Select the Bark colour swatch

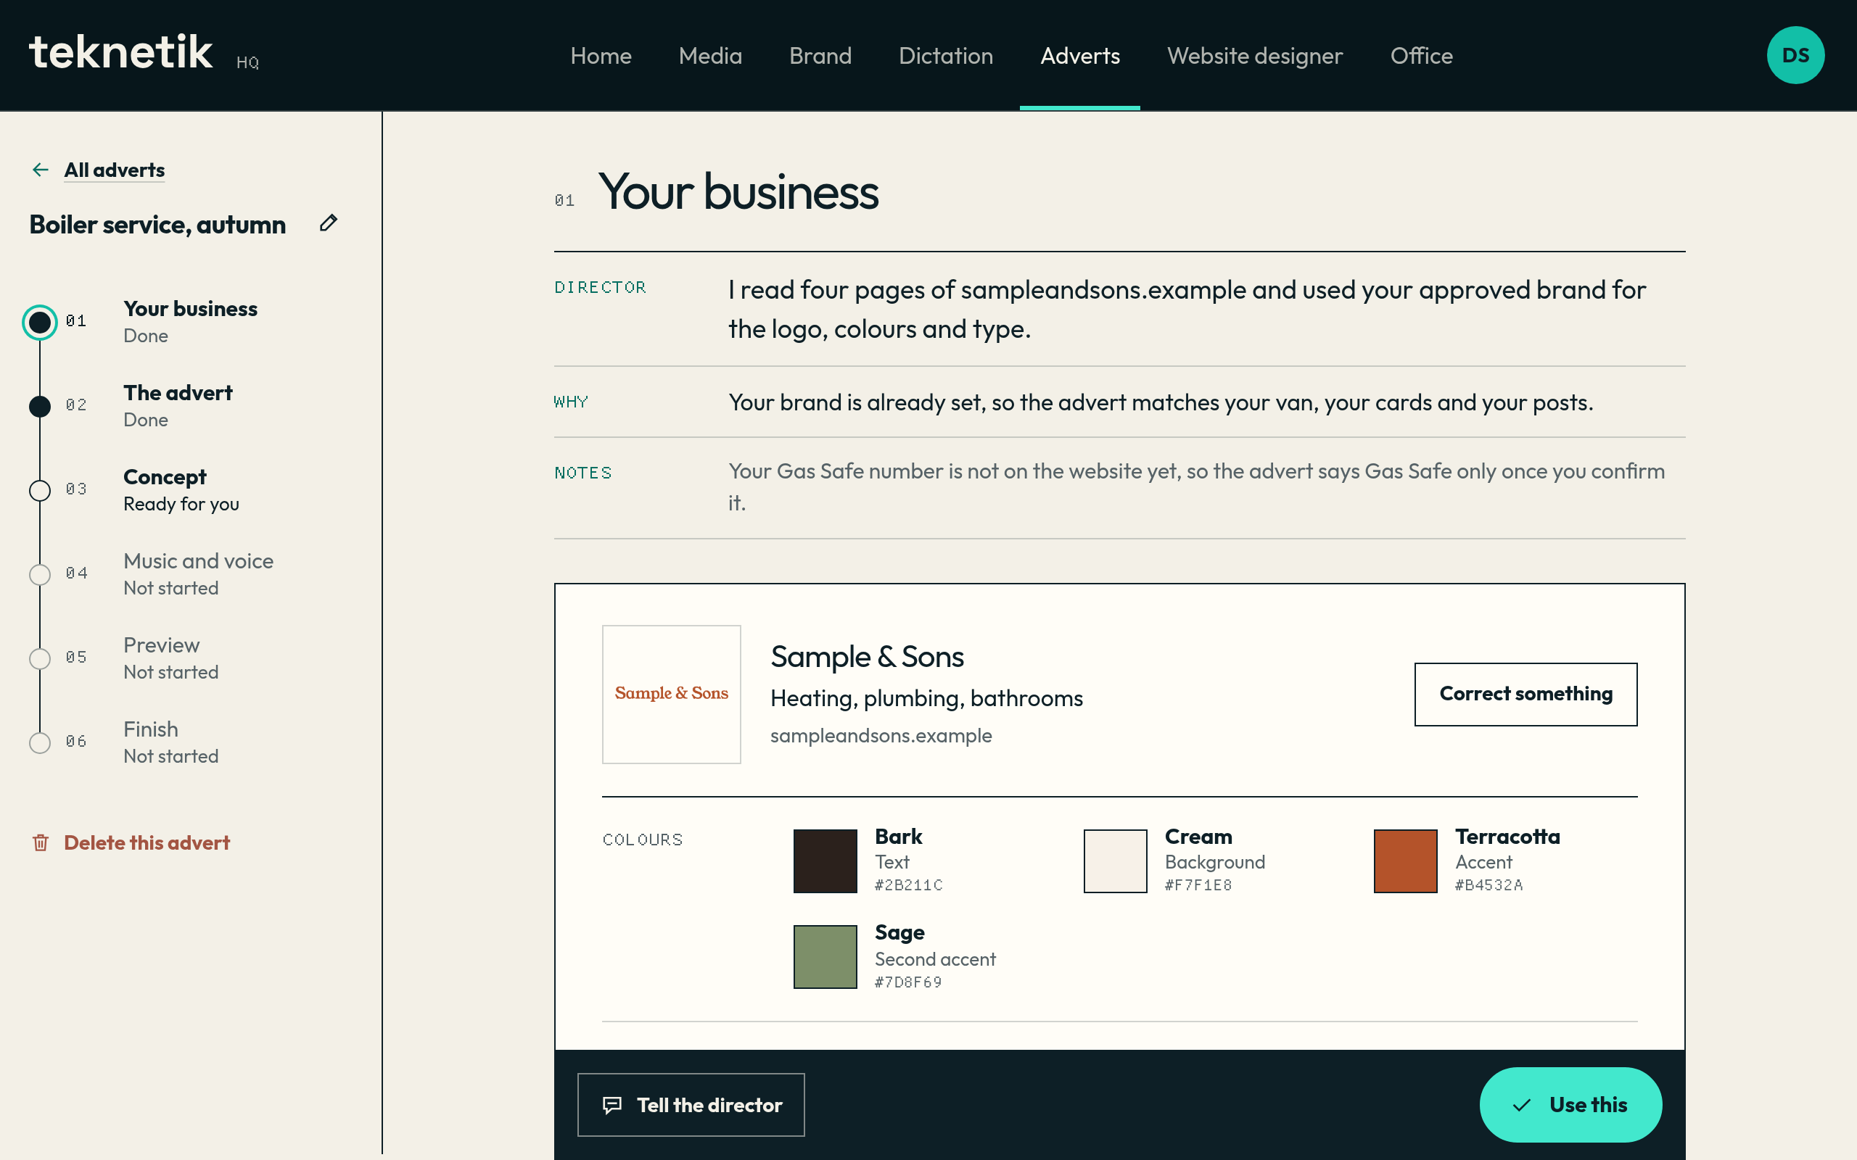click(825, 861)
